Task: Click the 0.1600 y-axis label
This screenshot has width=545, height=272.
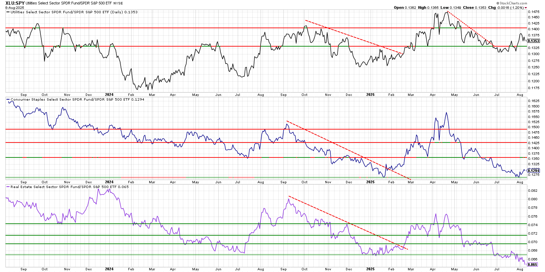Action: tap(533, 106)
